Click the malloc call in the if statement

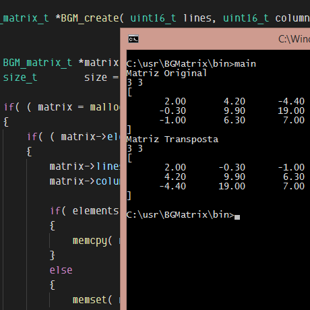coord(105,107)
